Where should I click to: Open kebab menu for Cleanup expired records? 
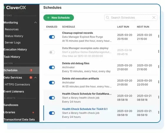(159, 36)
